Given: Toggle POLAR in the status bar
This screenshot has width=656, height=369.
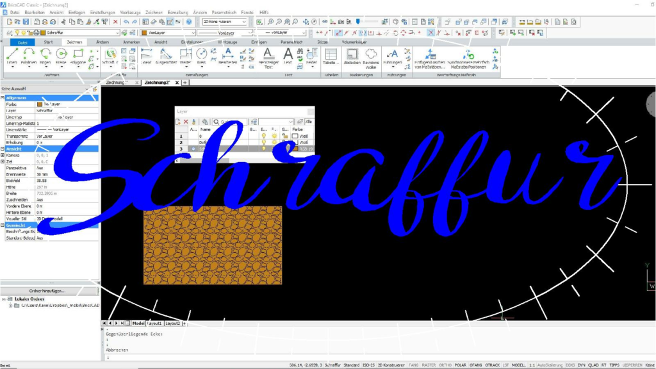Looking at the screenshot, I should [460, 365].
